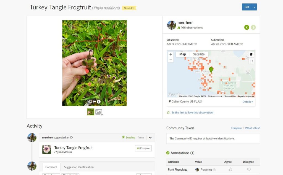
Task: Flag photo with the flag icon
Action: coord(95,102)
